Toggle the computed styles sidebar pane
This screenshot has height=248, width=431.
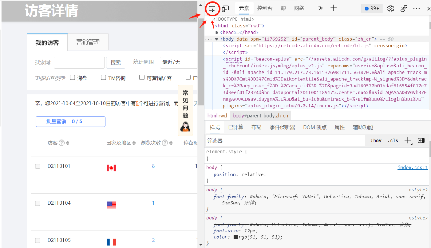click(x=421, y=140)
